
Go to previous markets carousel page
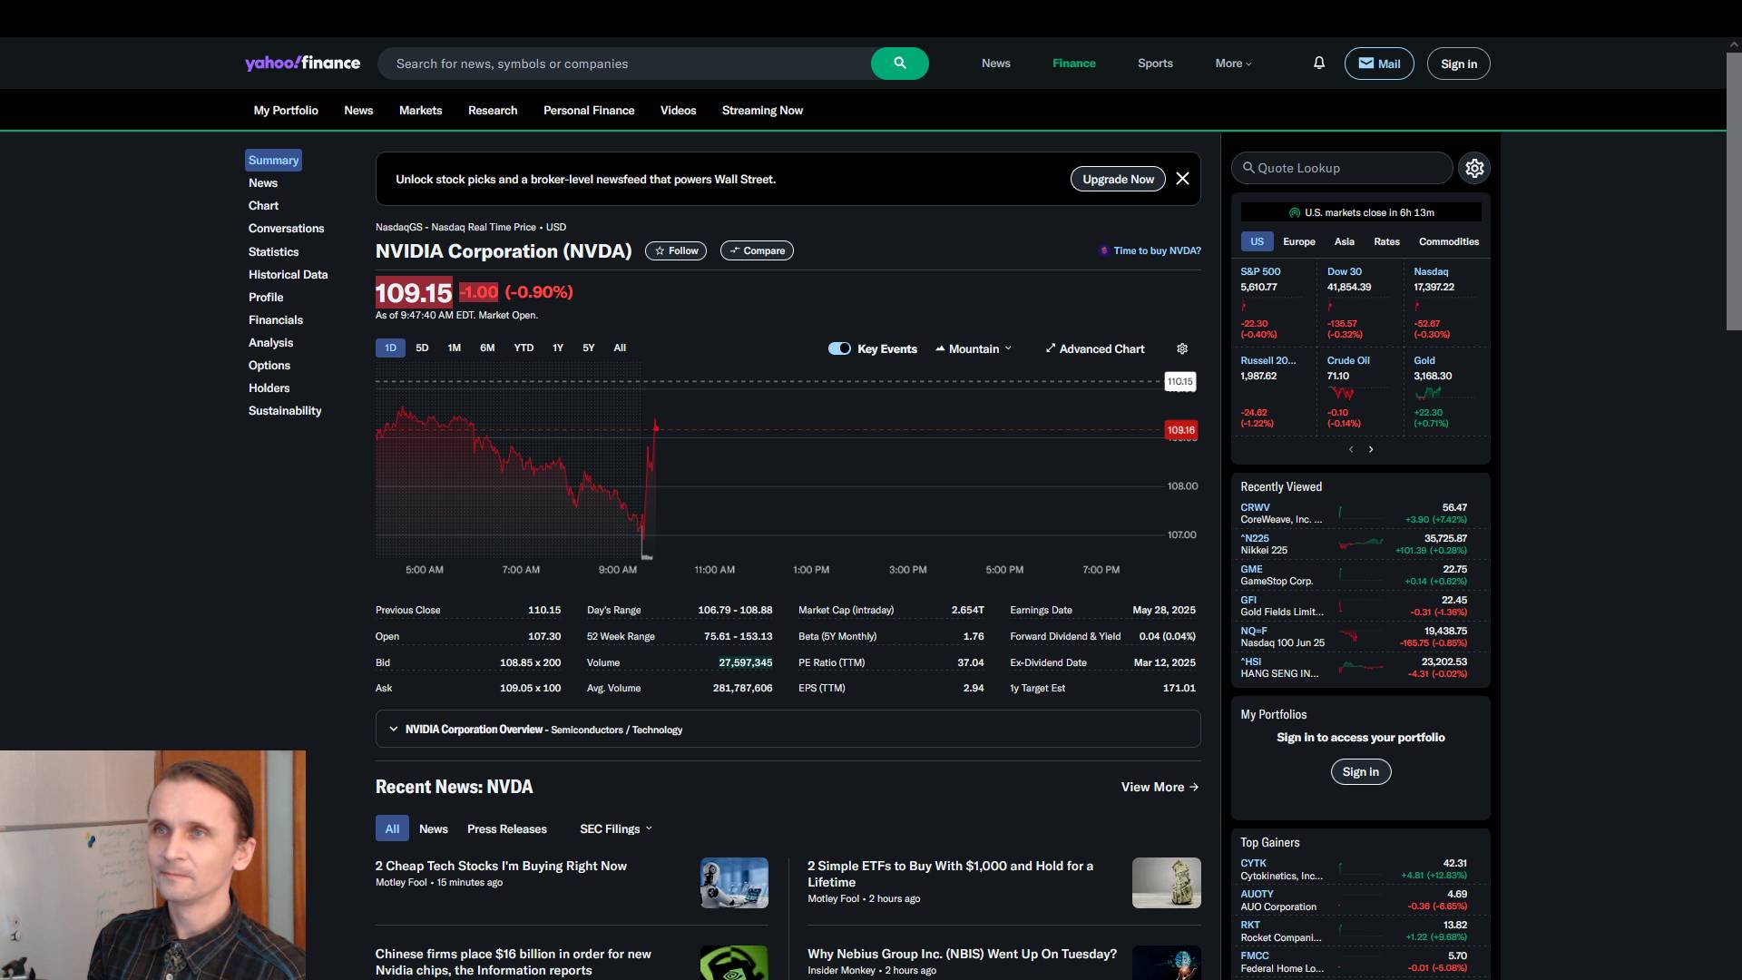[1351, 449]
